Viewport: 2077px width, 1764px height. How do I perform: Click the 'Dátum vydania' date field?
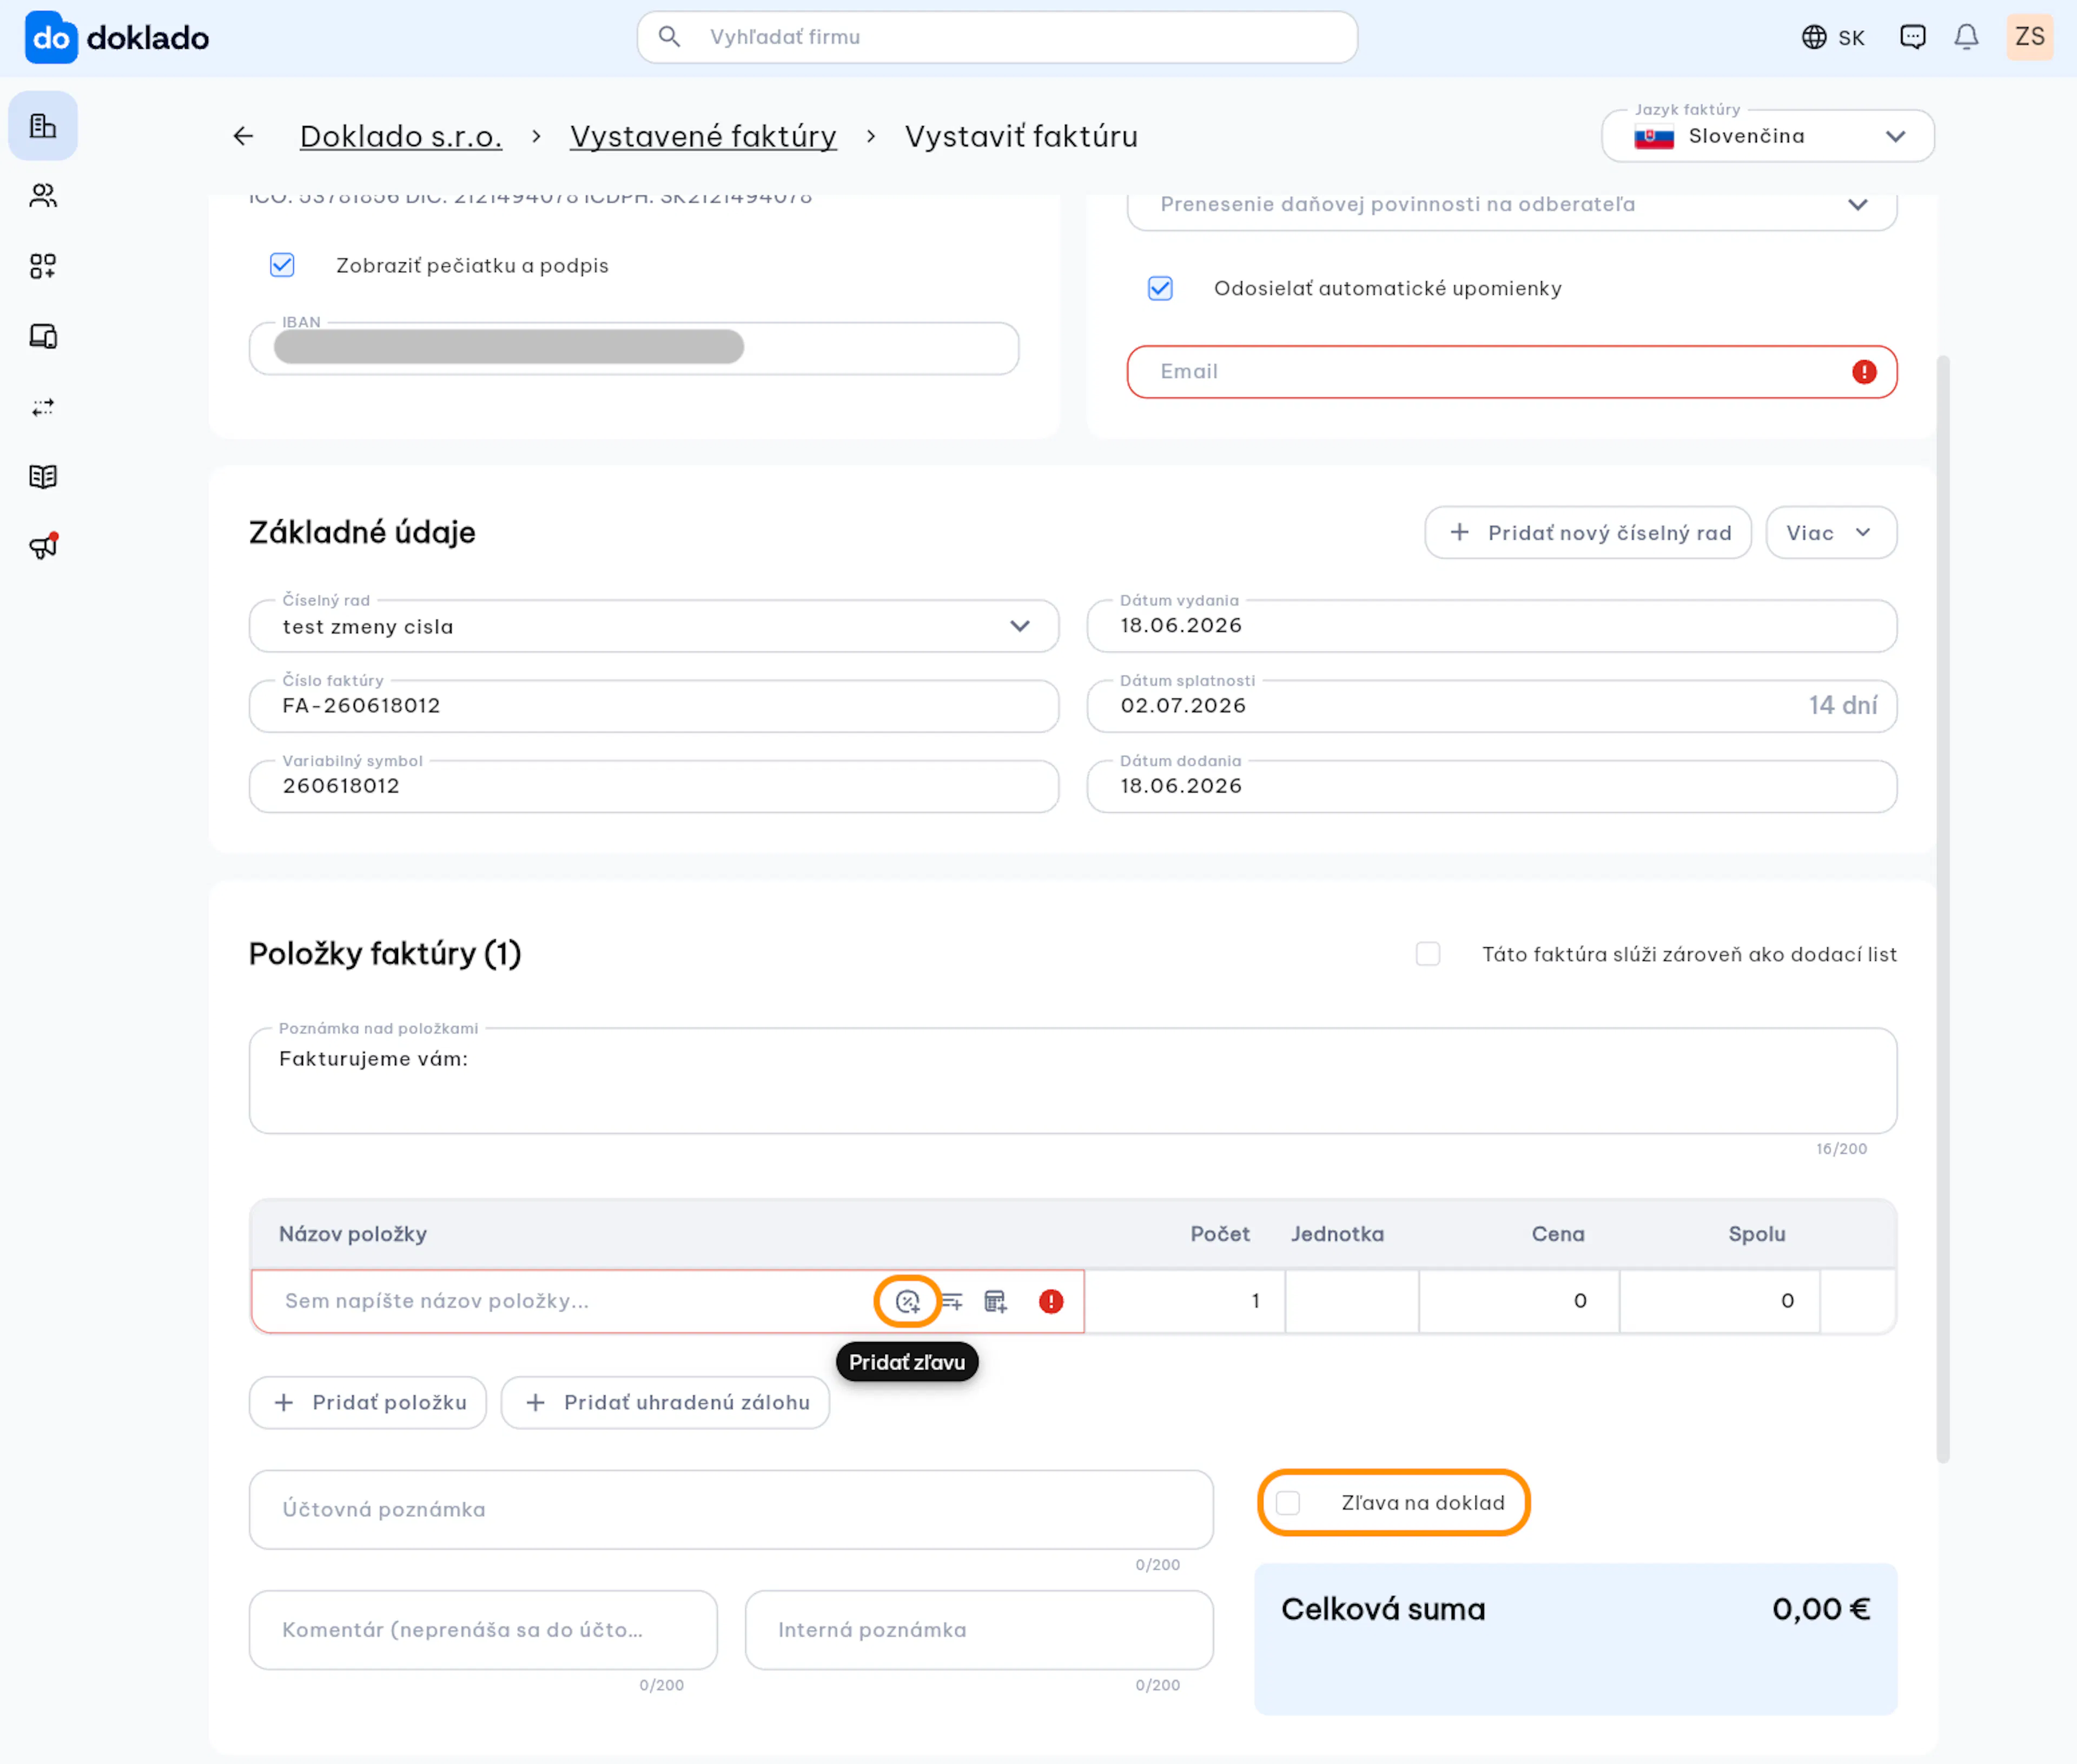coord(1492,626)
